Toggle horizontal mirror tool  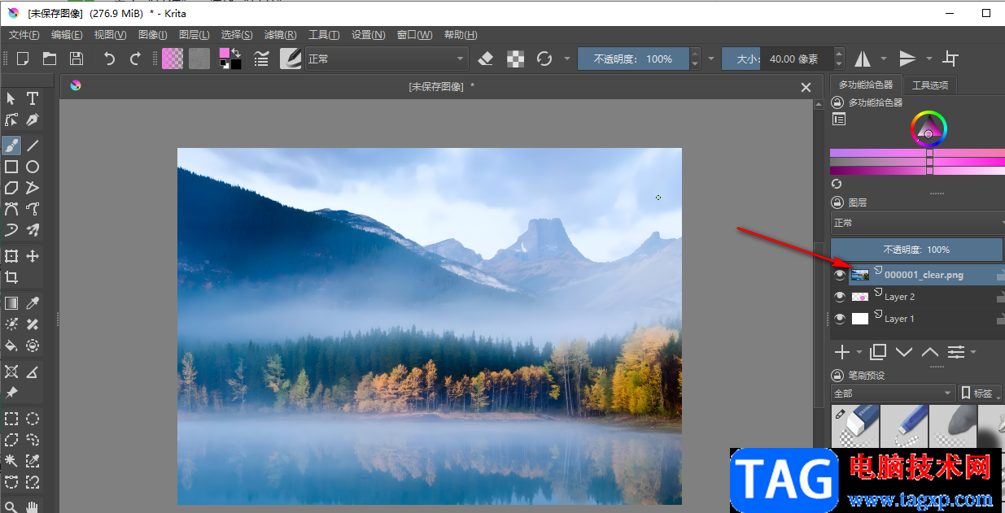862,59
